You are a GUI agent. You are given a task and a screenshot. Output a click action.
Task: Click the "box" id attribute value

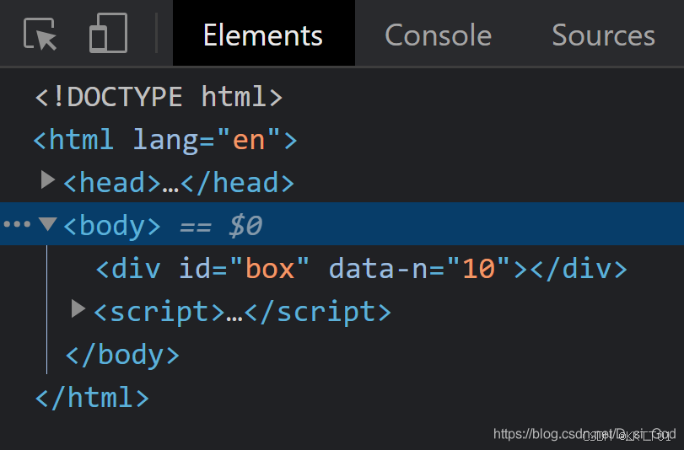pyautogui.click(x=270, y=268)
